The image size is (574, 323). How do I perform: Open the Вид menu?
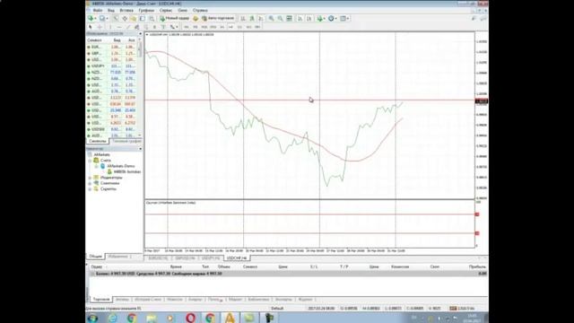click(111, 10)
